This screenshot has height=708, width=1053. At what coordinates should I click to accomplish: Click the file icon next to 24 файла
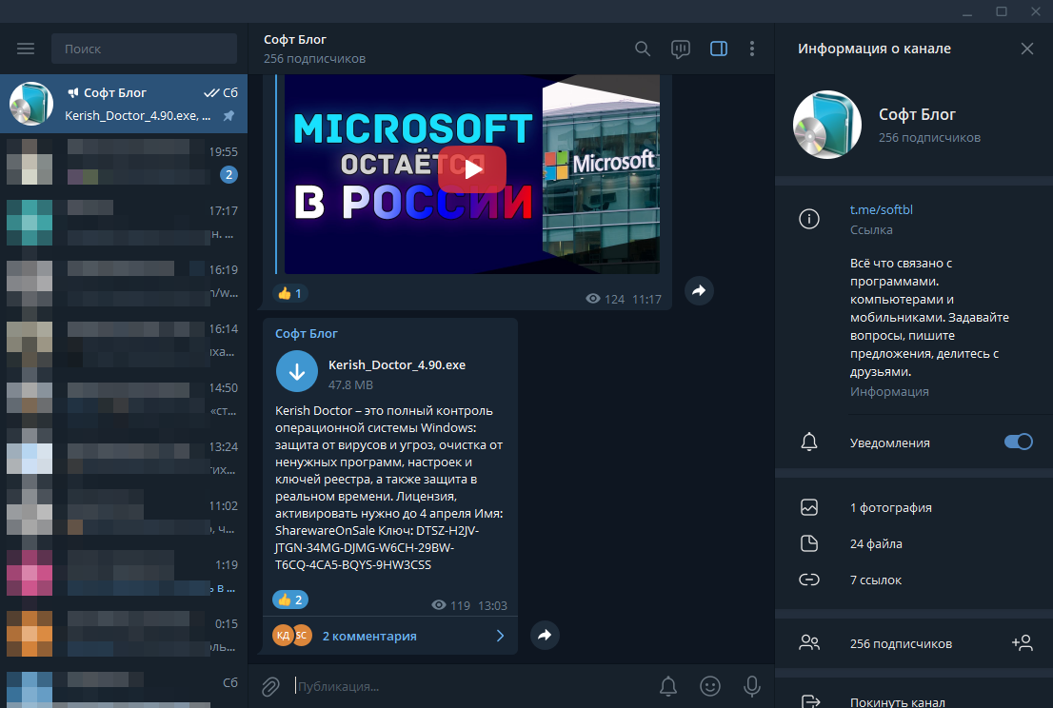(x=809, y=543)
